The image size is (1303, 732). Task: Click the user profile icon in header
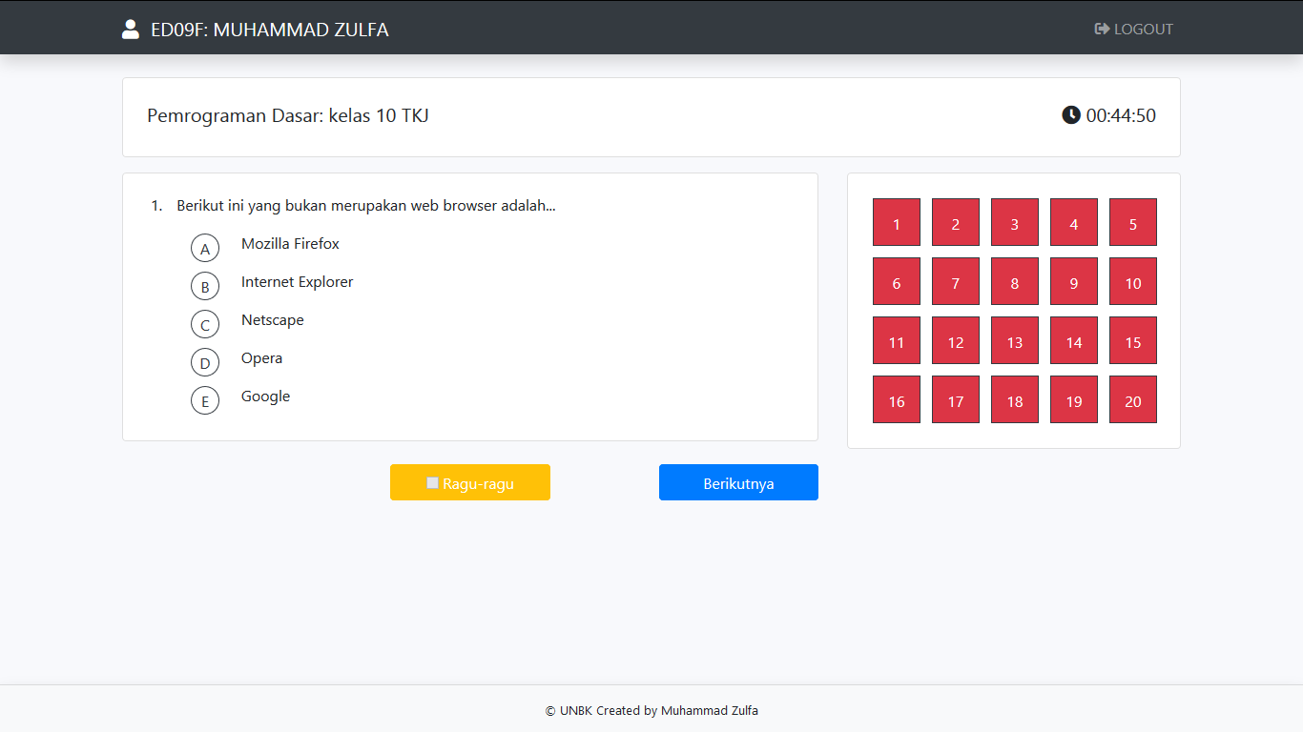(131, 30)
